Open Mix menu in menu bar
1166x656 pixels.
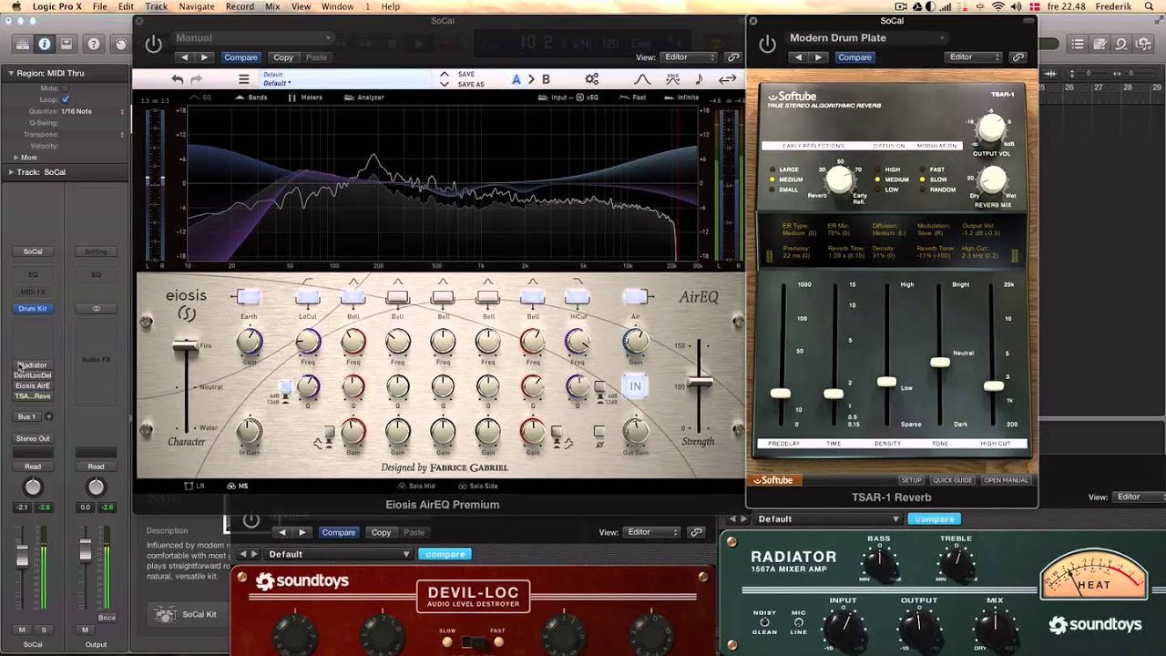click(x=272, y=6)
